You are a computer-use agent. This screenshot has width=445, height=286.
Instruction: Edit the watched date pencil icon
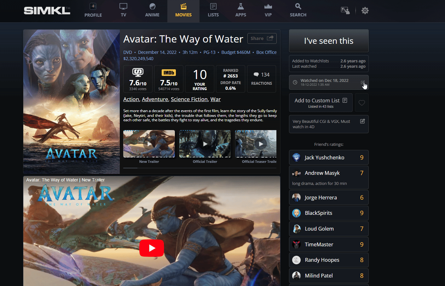click(x=363, y=83)
